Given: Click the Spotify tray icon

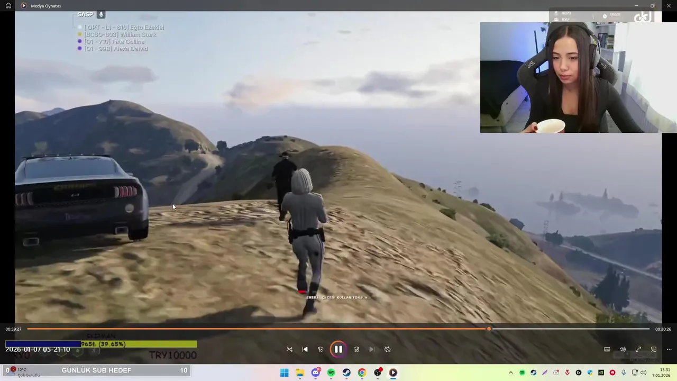Looking at the screenshot, I should pos(522,373).
